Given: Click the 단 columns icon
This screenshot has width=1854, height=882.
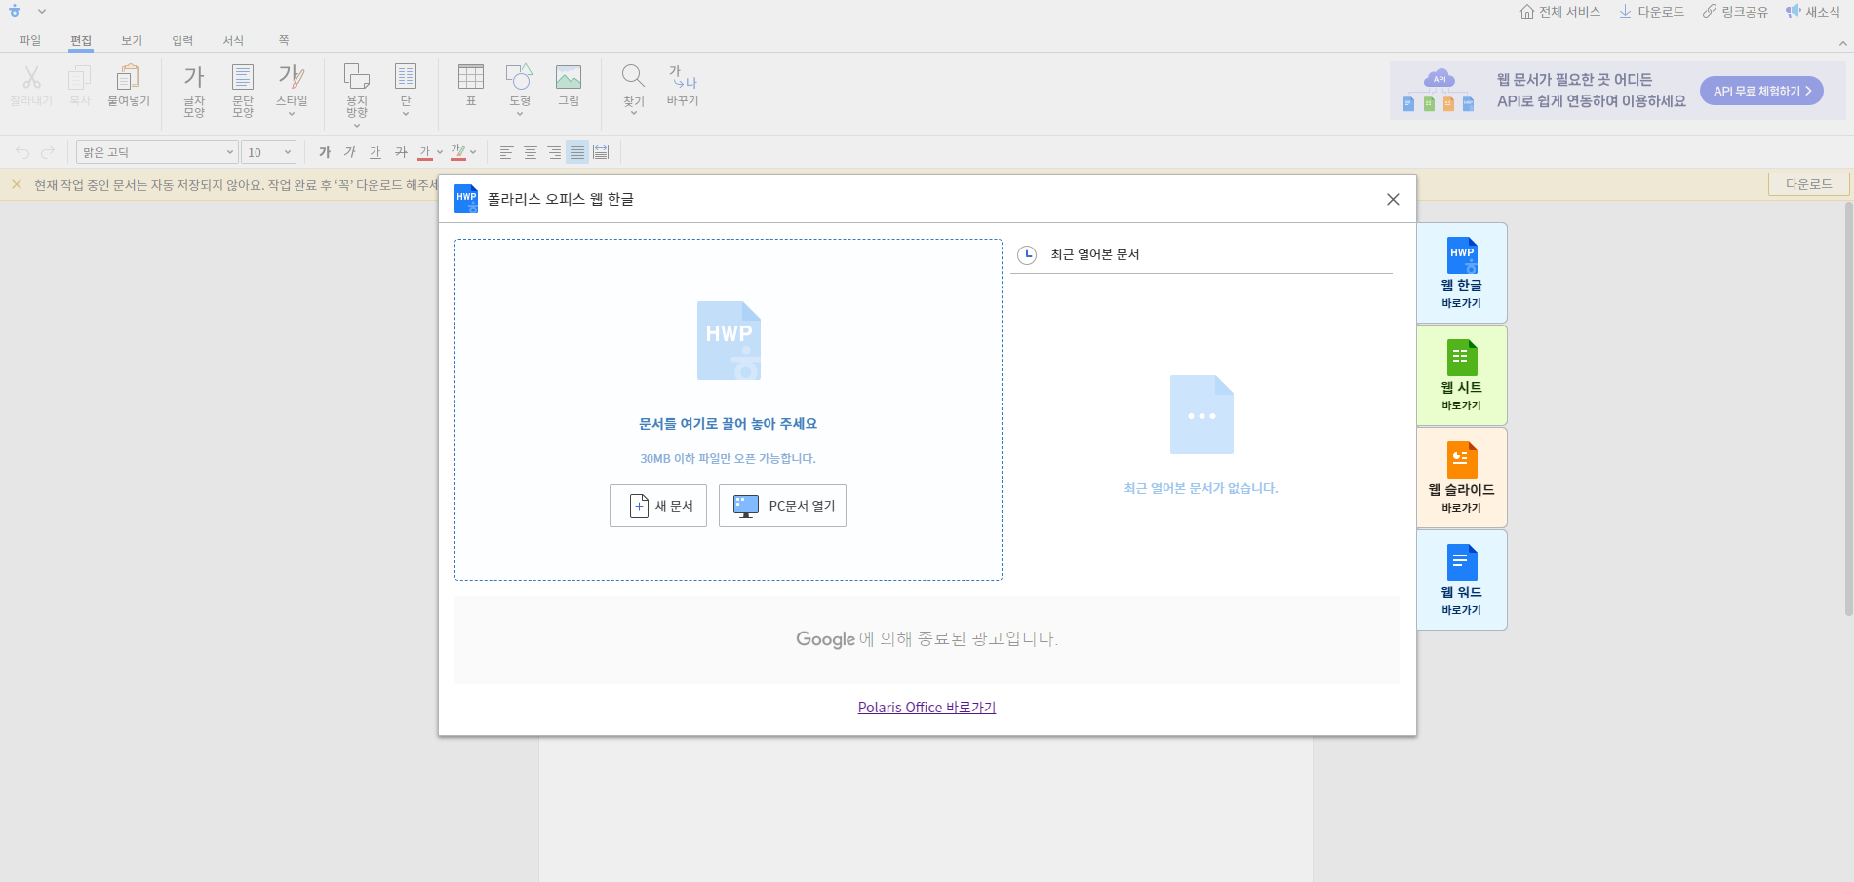Looking at the screenshot, I should click(406, 77).
